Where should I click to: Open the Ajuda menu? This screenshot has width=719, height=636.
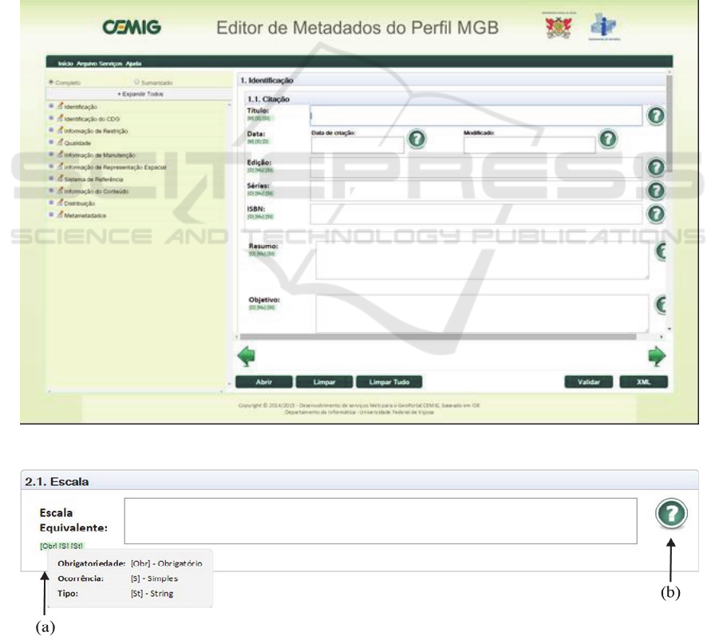click(x=132, y=62)
